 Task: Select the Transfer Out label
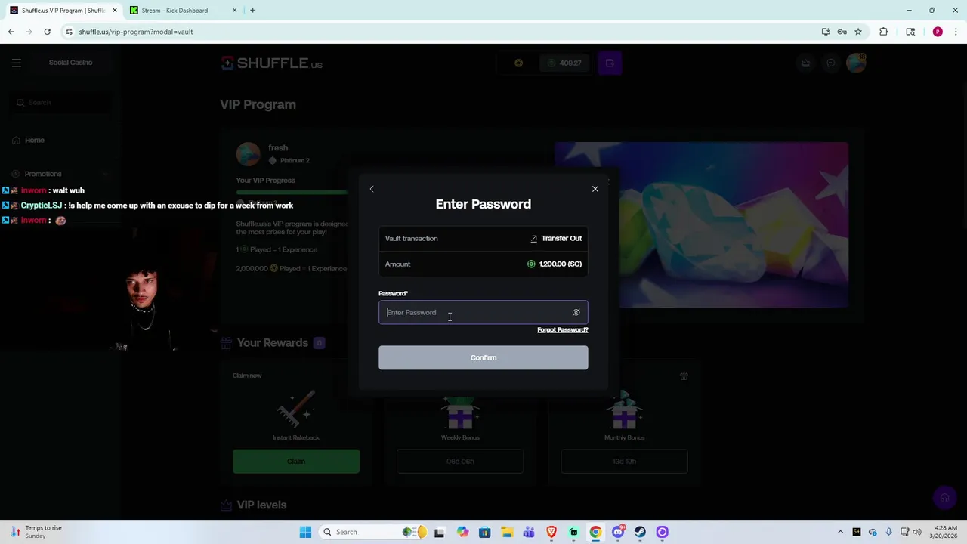pos(561,238)
